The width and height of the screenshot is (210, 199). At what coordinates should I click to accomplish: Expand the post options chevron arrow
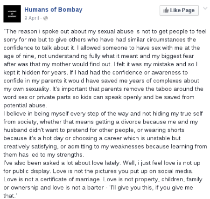205,8
